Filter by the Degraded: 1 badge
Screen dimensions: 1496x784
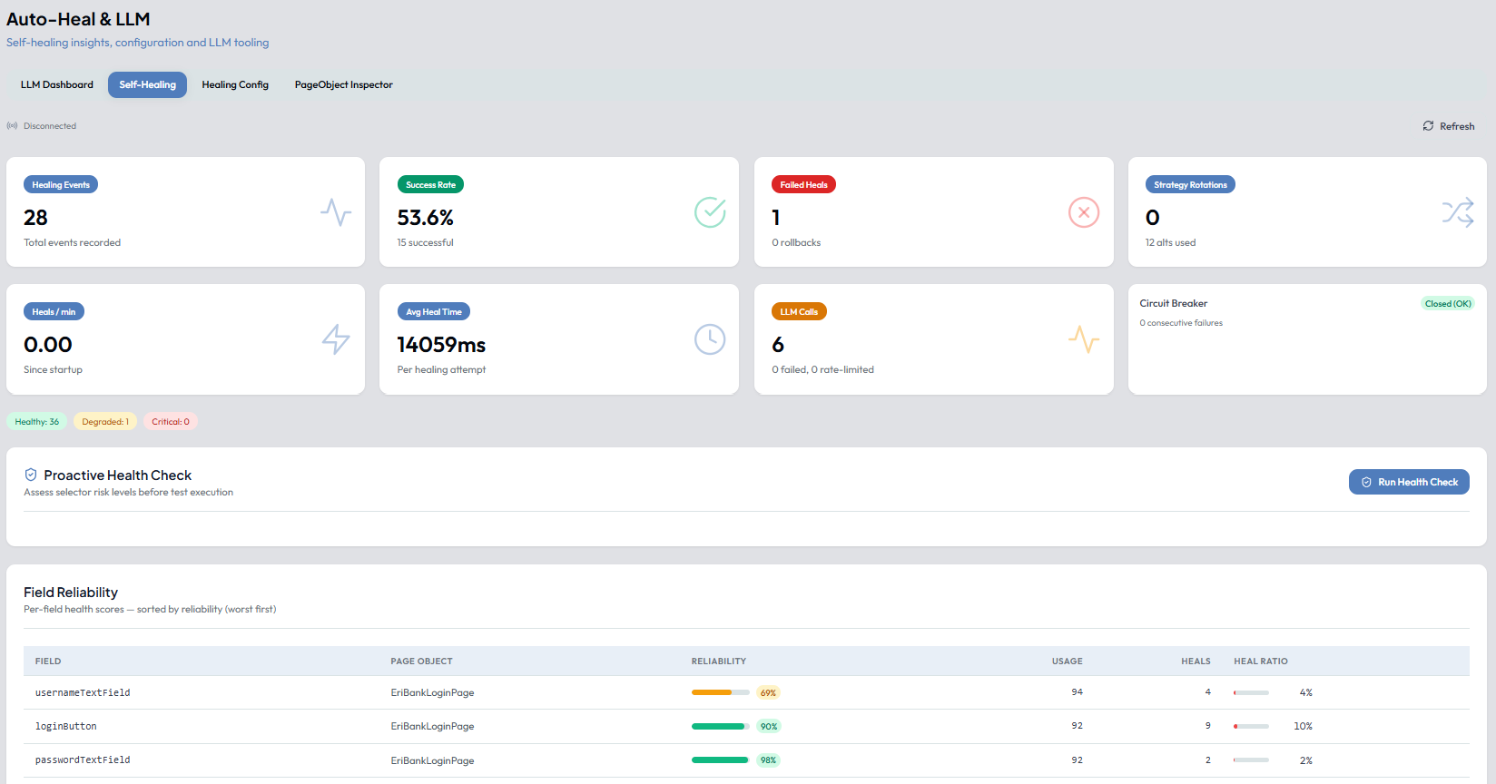click(x=105, y=421)
